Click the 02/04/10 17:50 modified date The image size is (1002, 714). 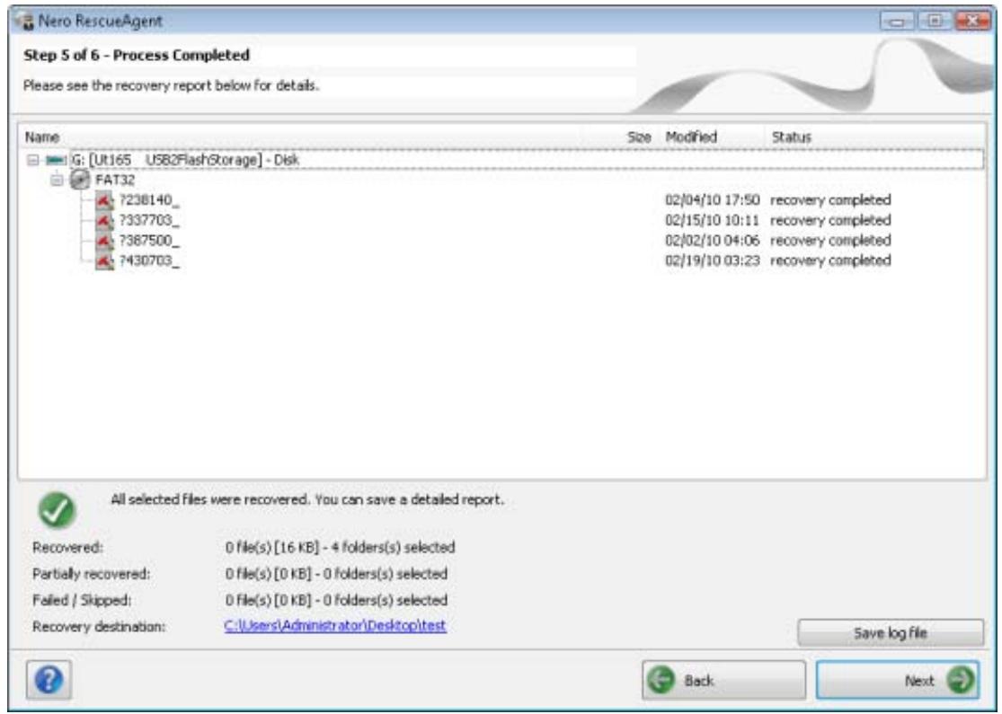click(x=713, y=200)
